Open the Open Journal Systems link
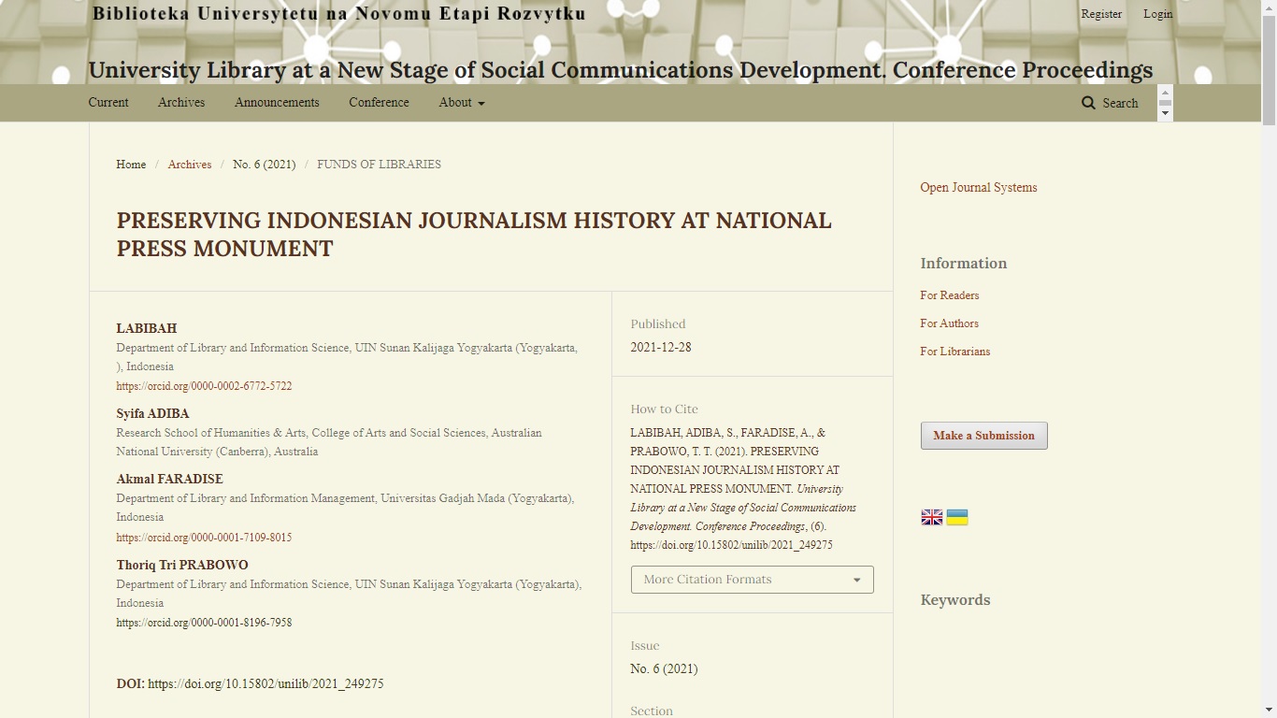 (979, 188)
